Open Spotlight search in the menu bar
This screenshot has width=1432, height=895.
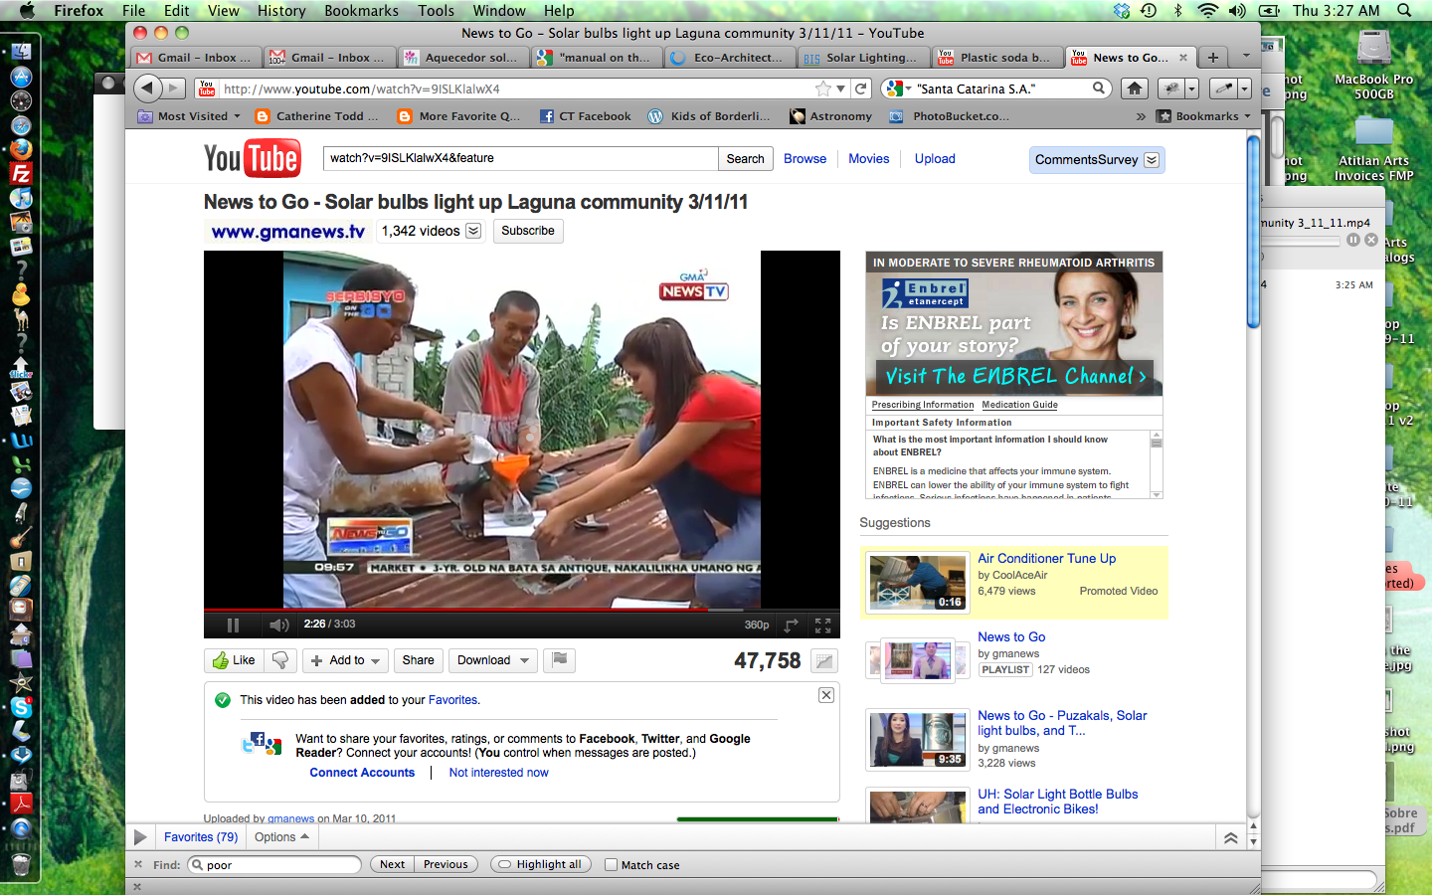[1404, 11]
